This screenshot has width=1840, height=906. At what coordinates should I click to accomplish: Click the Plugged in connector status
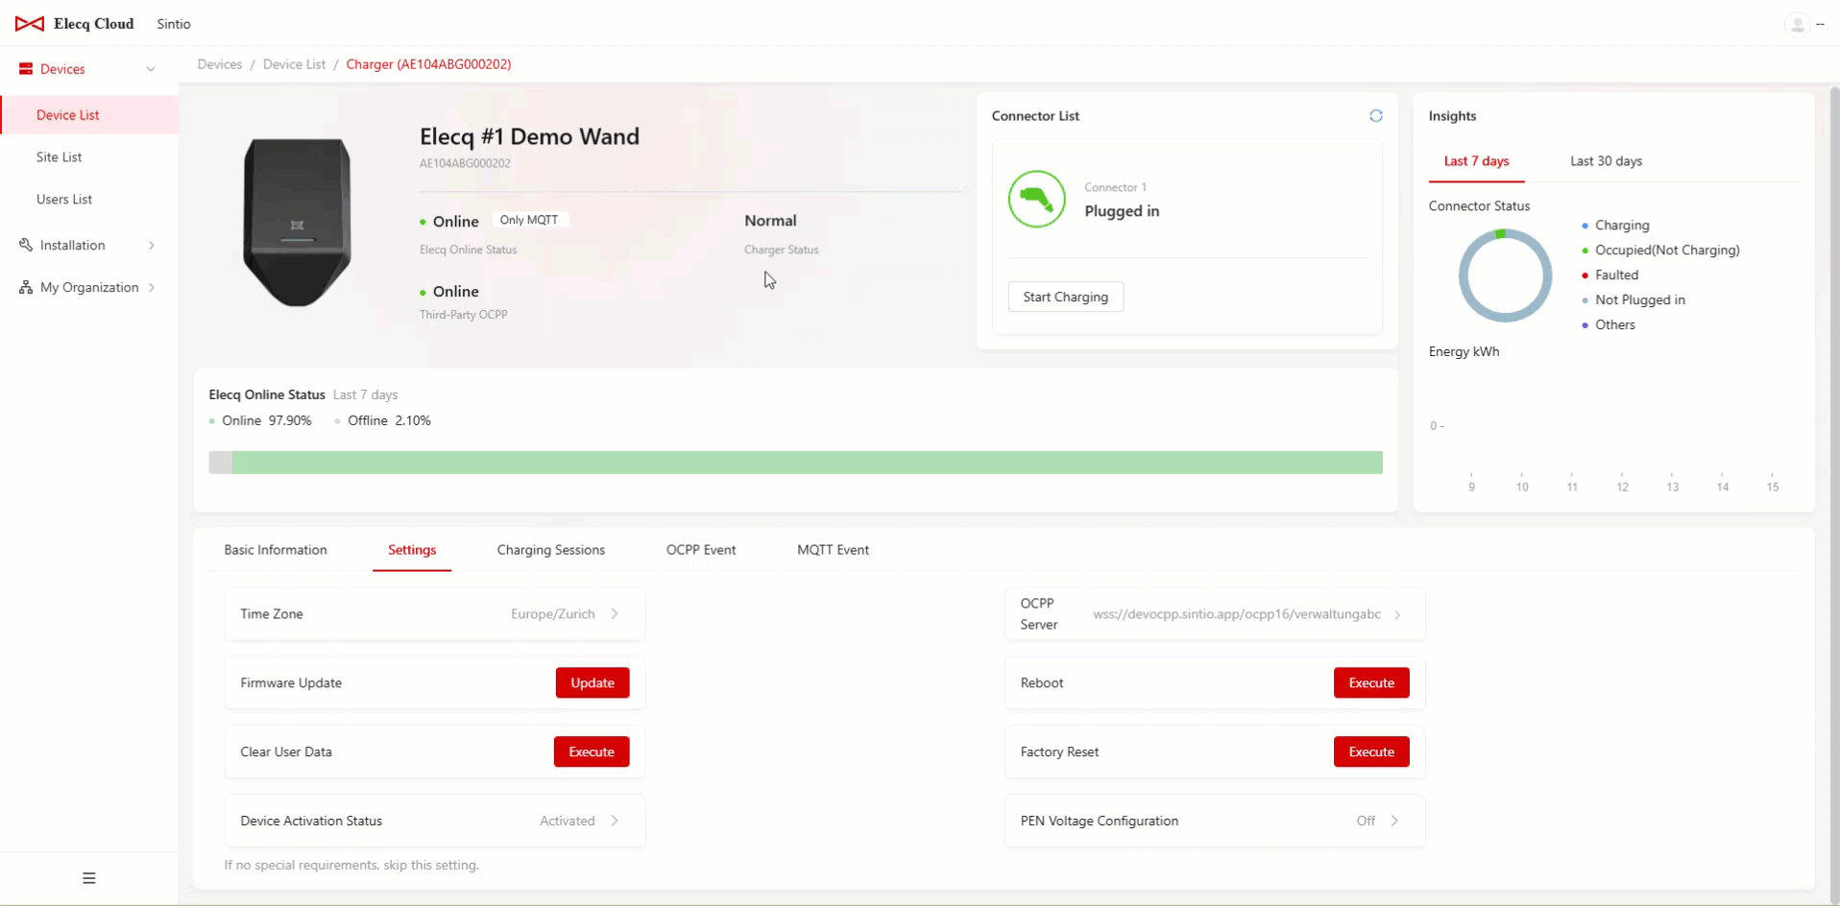[1122, 211]
